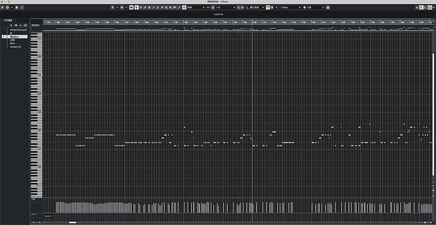Click the Iterative Quantize icon
The image size is (436, 225).
coord(243,8)
